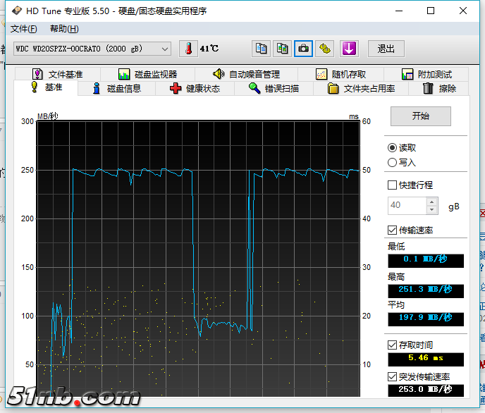
Task: Open the 文件(F) menu
Action: 24,29
